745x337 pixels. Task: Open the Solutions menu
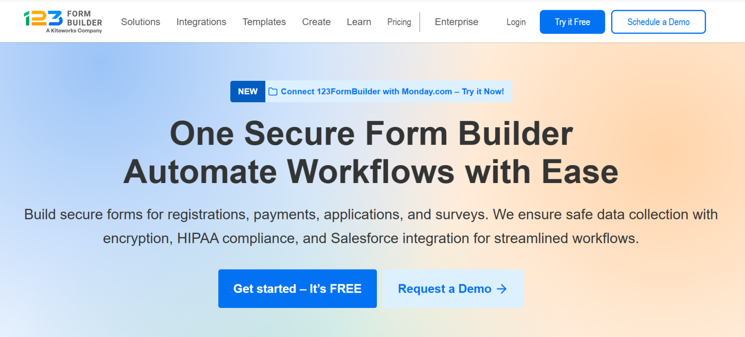pos(141,22)
